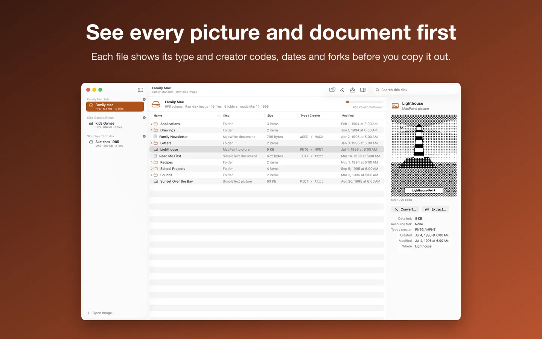Sort by the Size column header
This screenshot has height=339, width=542.
(281, 116)
